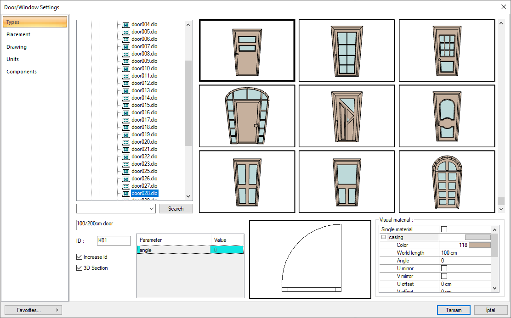The image size is (511, 318).
Task: Select door015.dio in the file tree
Action: tap(144, 105)
